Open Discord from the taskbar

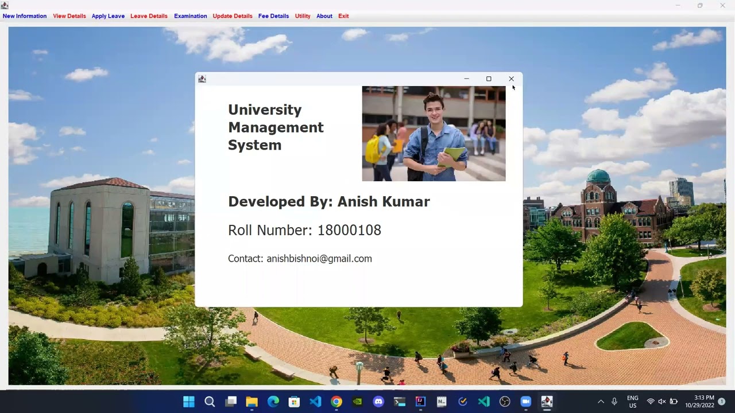pos(378,402)
